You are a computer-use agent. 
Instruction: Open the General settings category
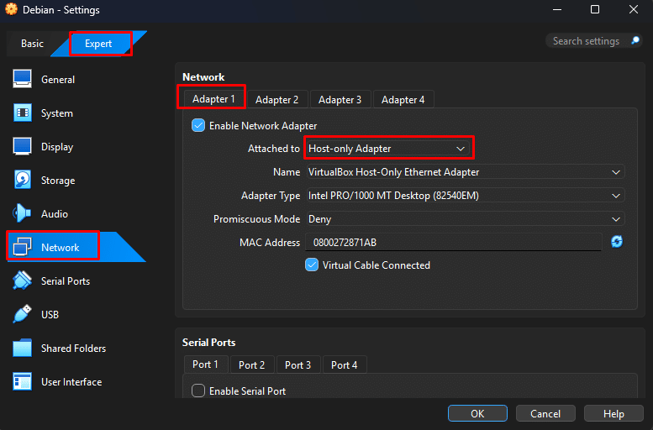click(58, 79)
